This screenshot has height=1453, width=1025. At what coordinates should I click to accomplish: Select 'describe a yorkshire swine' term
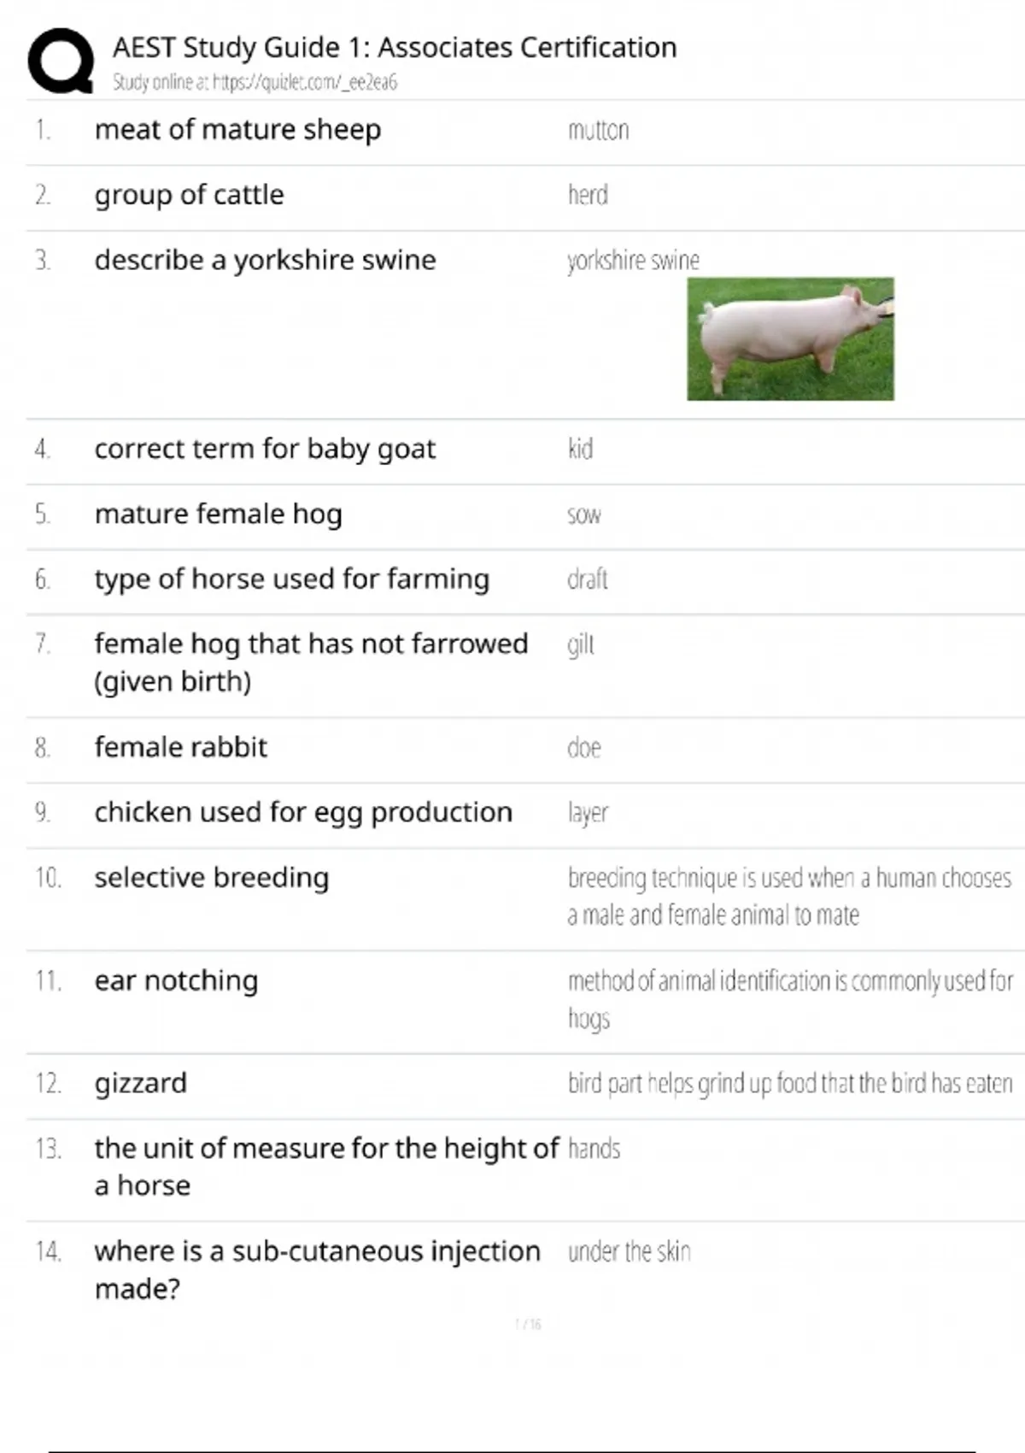point(265,260)
